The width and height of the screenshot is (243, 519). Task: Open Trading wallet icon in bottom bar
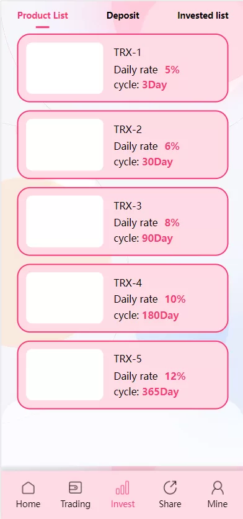click(75, 487)
